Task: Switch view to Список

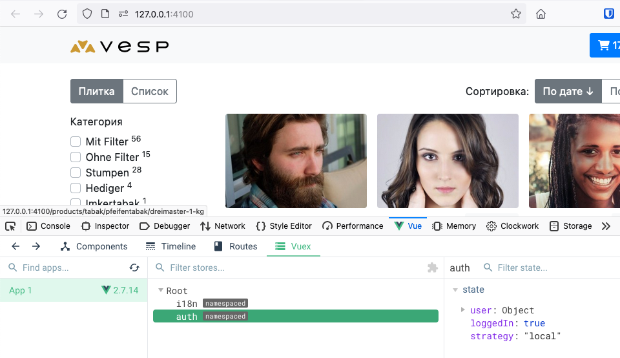Action: coord(149,91)
